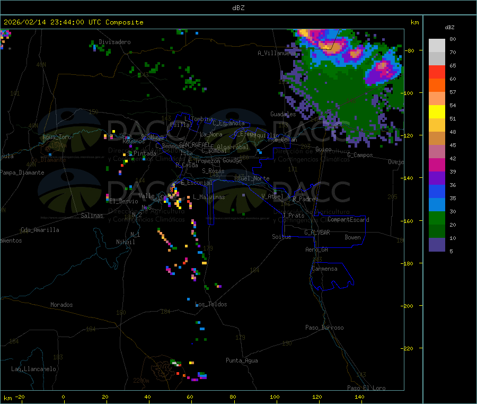Select the red 65 dBZ legend swatch
The height and width of the screenshot is (404, 477).
coord(437,72)
